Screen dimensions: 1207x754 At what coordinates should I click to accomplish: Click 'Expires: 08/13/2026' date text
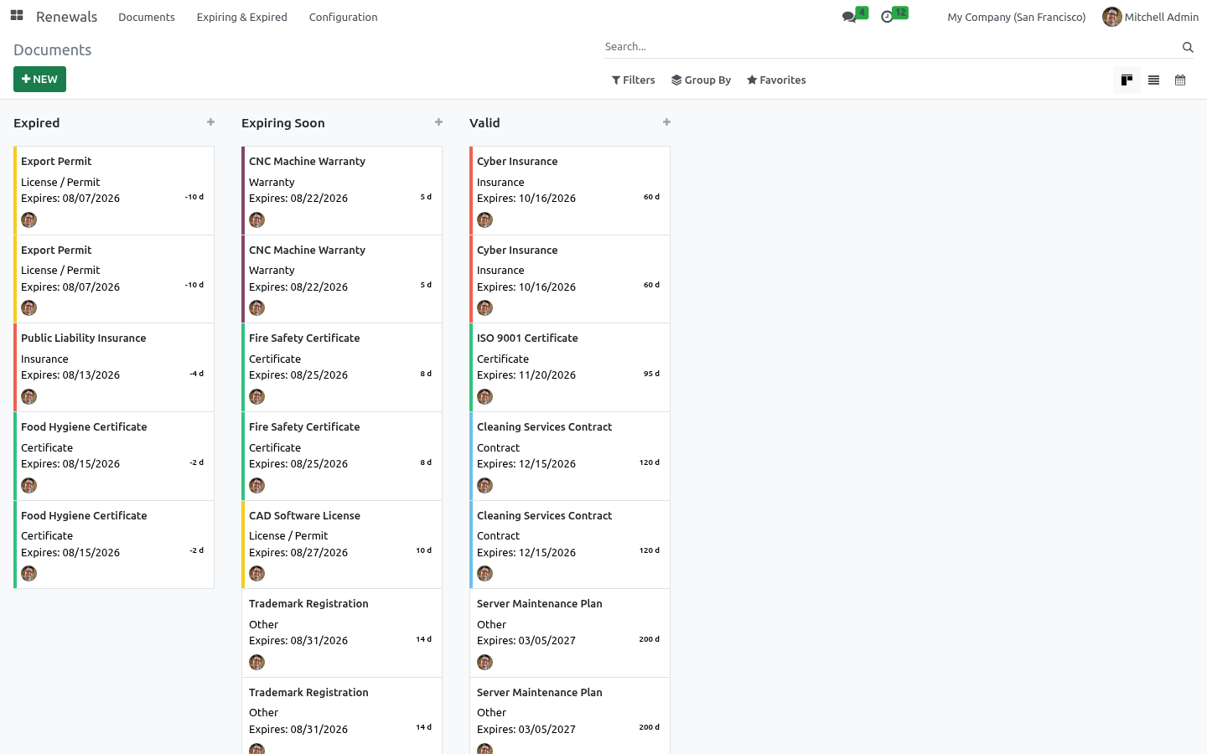point(70,375)
